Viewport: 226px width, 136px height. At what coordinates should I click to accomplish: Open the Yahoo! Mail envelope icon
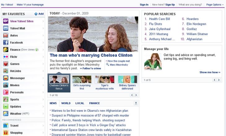click(x=6, y=28)
